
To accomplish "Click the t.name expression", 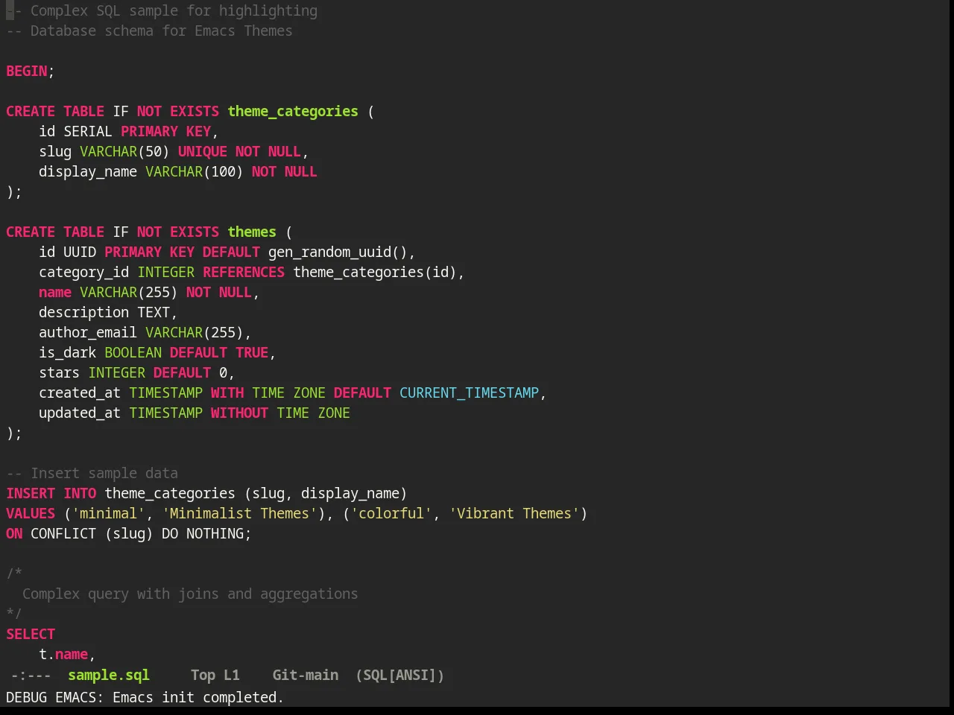I will point(63,655).
